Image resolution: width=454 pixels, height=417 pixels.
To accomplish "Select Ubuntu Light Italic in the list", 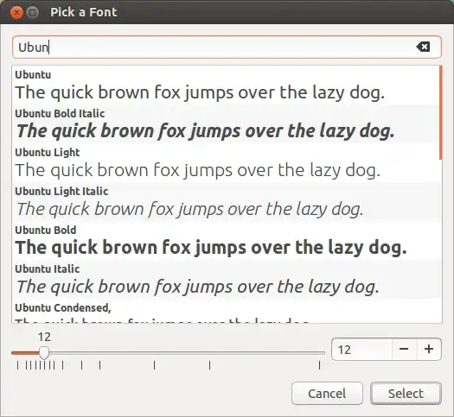I will coord(225,202).
